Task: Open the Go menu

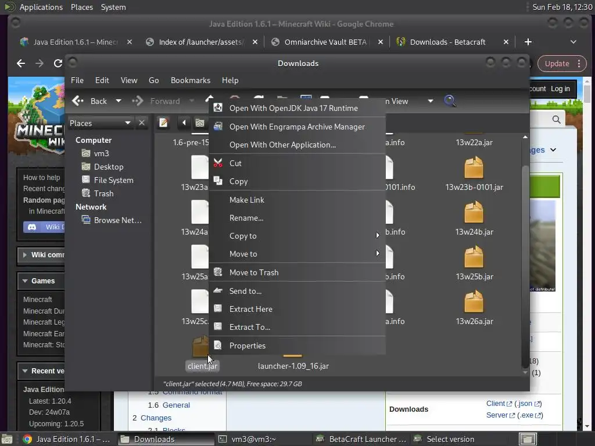Action: tap(153, 80)
